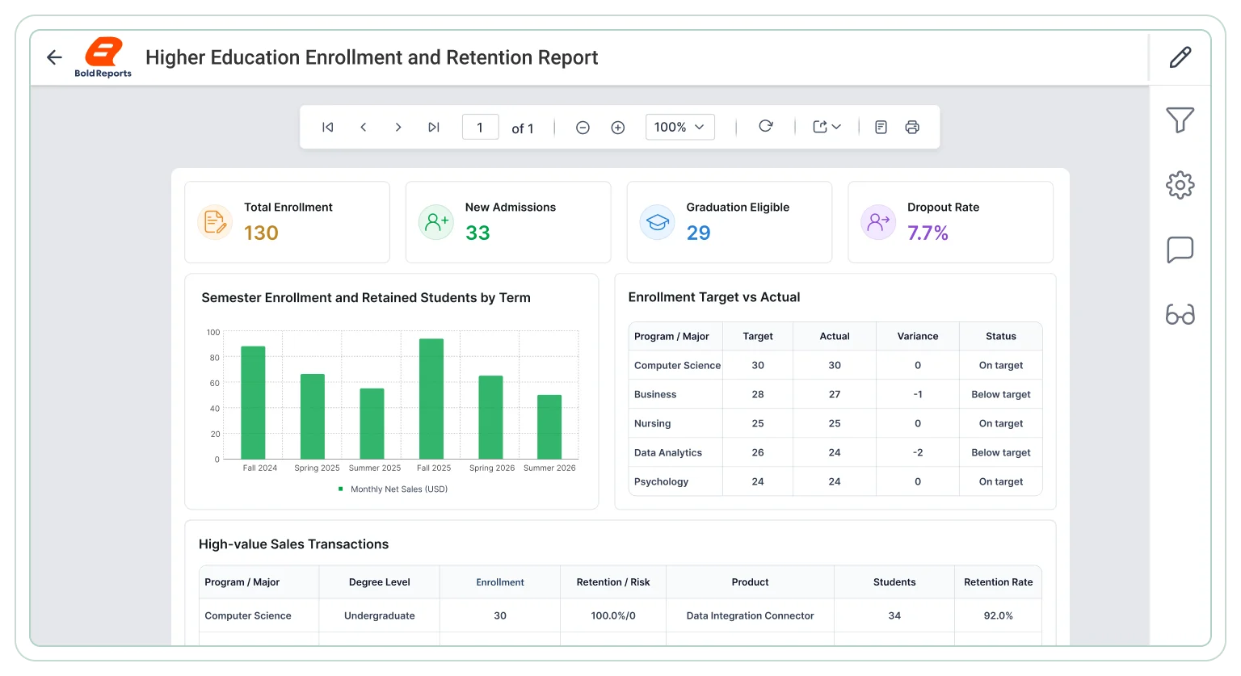
Task: Zoom out with the minus icon
Action: (583, 128)
